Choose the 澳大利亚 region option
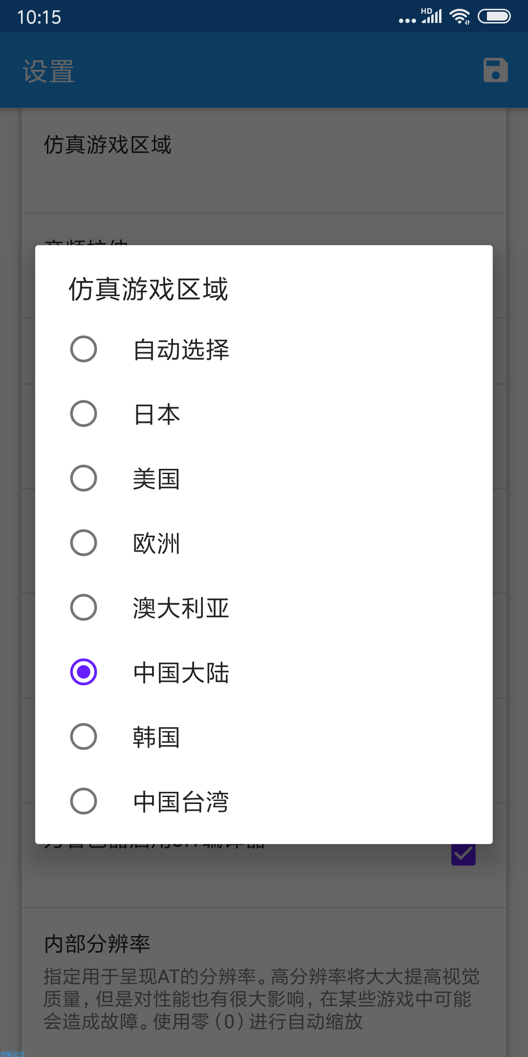The image size is (528, 1057). 84,607
